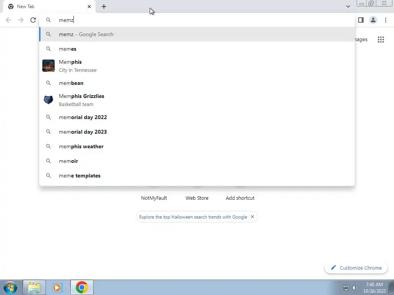Toggle the side panel icon
This screenshot has height=295, width=394.
coord(361,20)
